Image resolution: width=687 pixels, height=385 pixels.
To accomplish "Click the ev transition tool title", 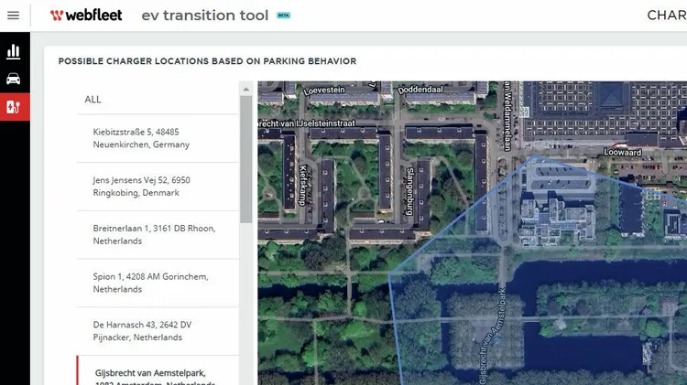I will (x=204, y=16).
